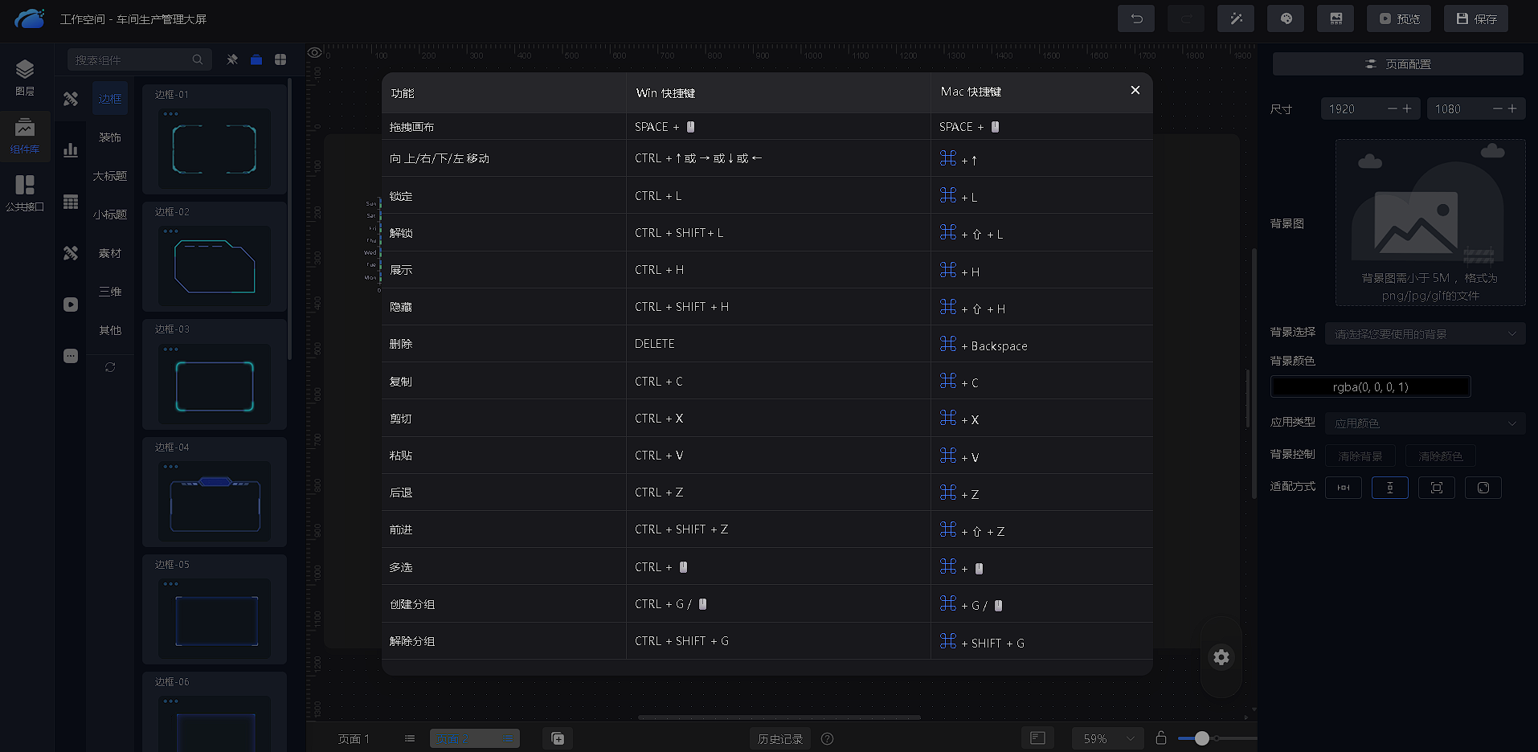The height and width of the screenshot is (752, 1538).
Task: Click the undo arrow in top toolbar
Action: (1135, 18)
